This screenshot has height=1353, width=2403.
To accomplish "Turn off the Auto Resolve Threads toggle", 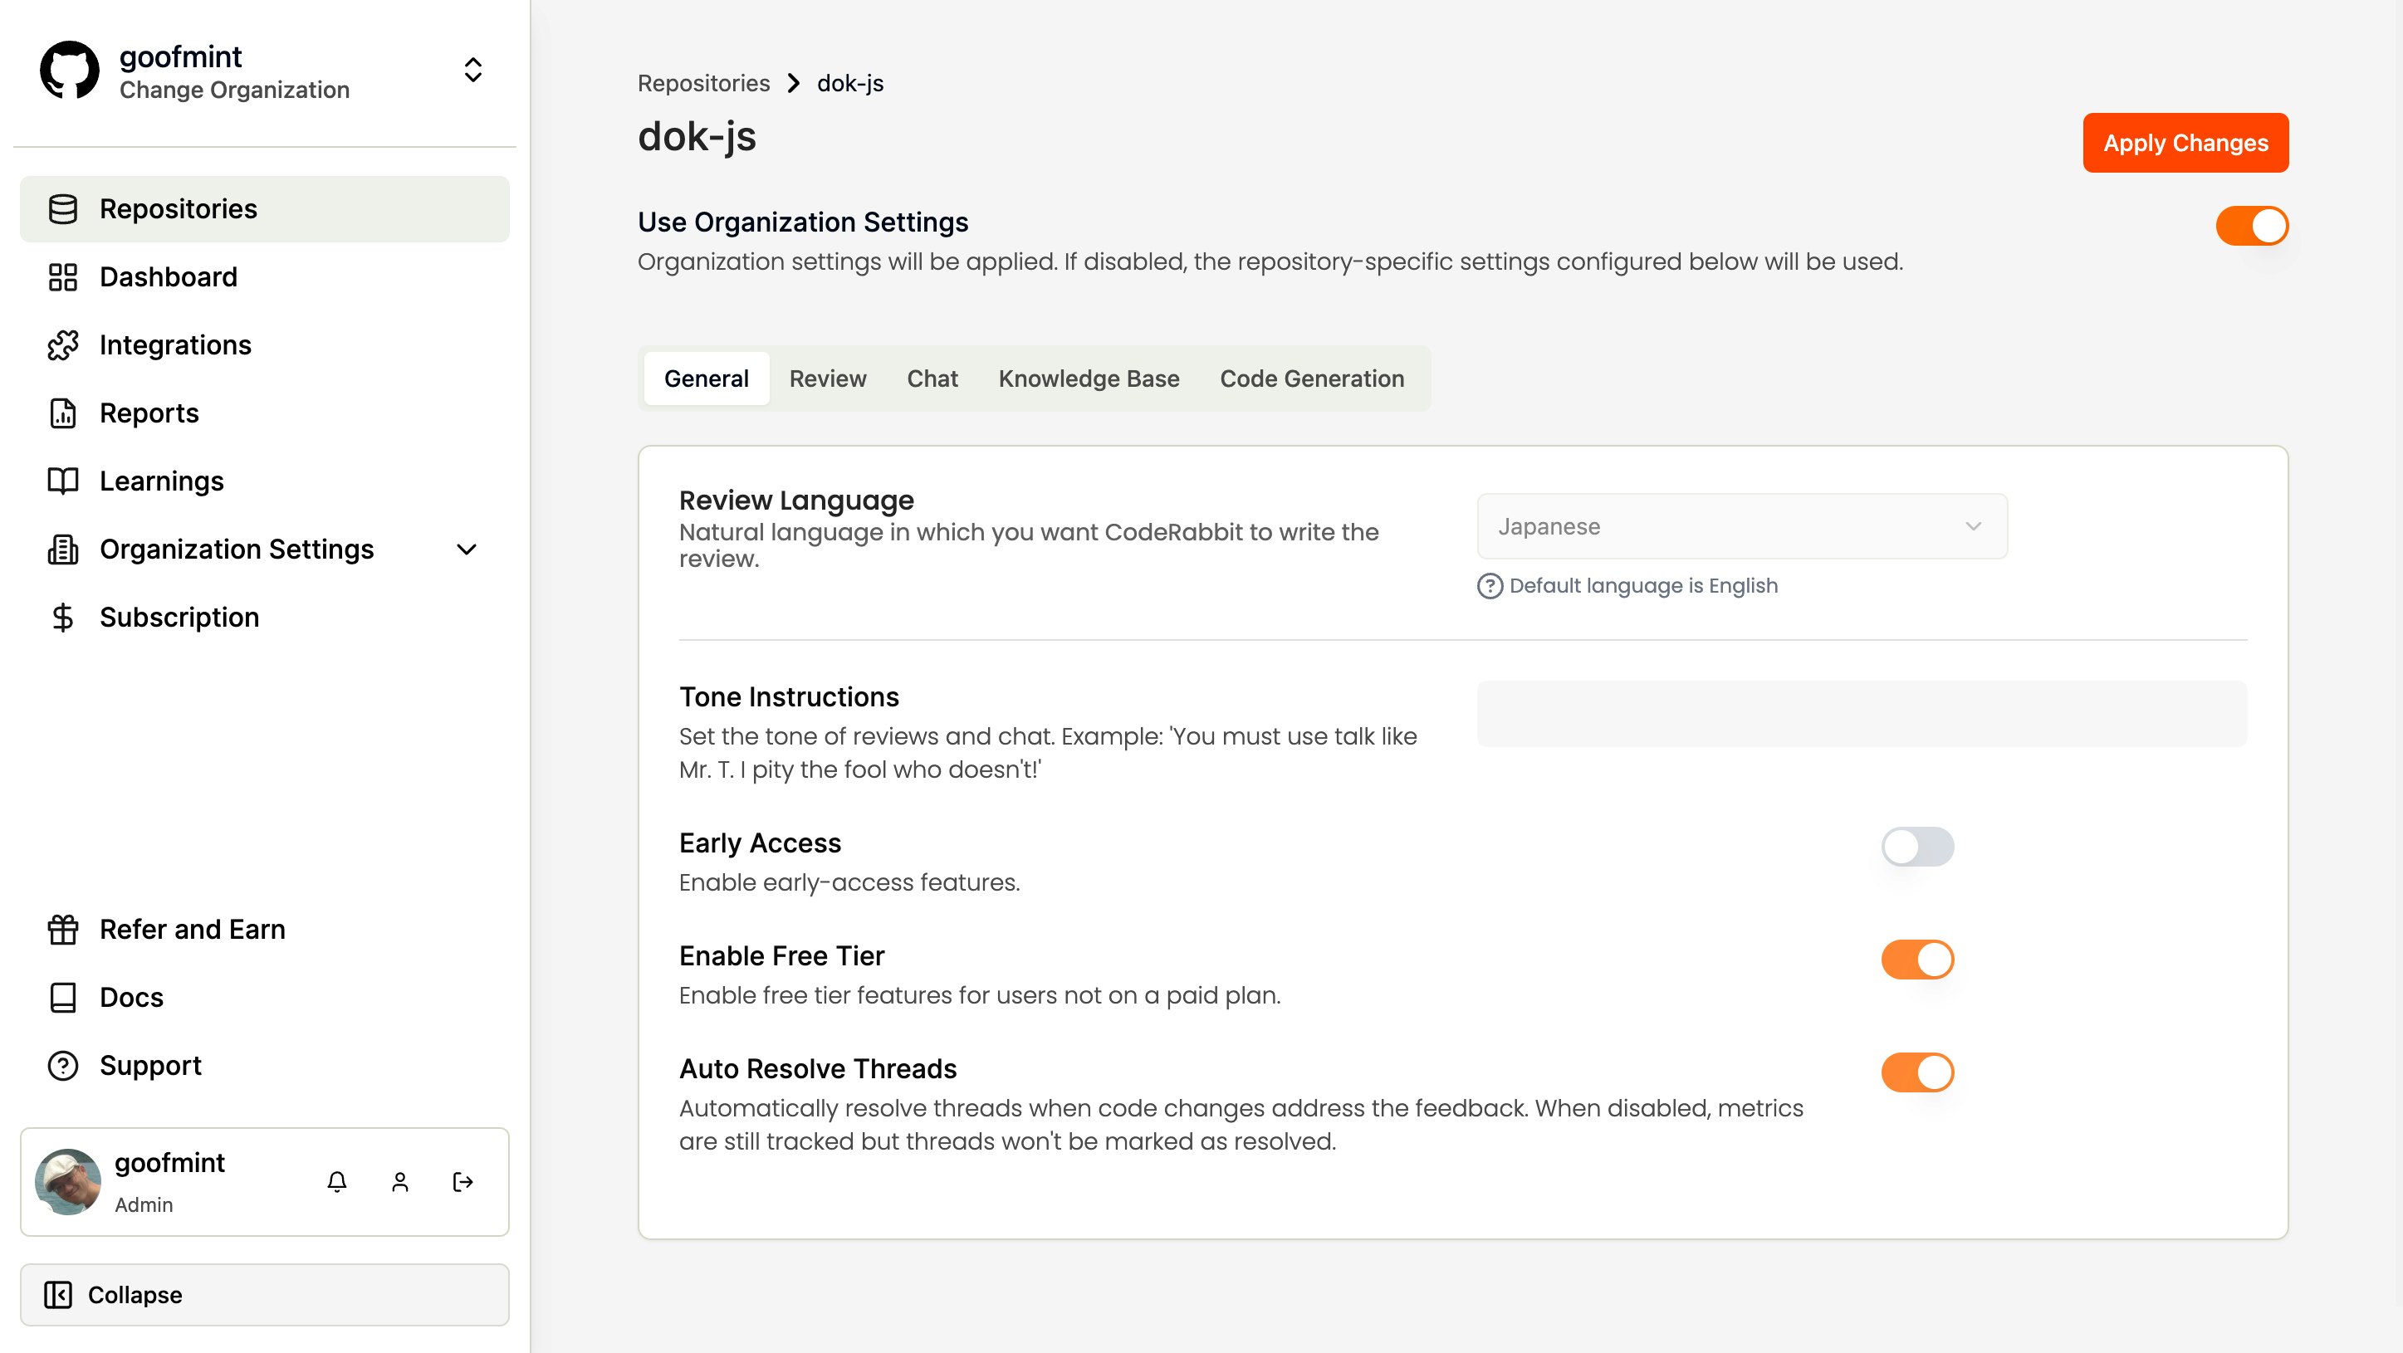I will [x=1917, y=1072].
